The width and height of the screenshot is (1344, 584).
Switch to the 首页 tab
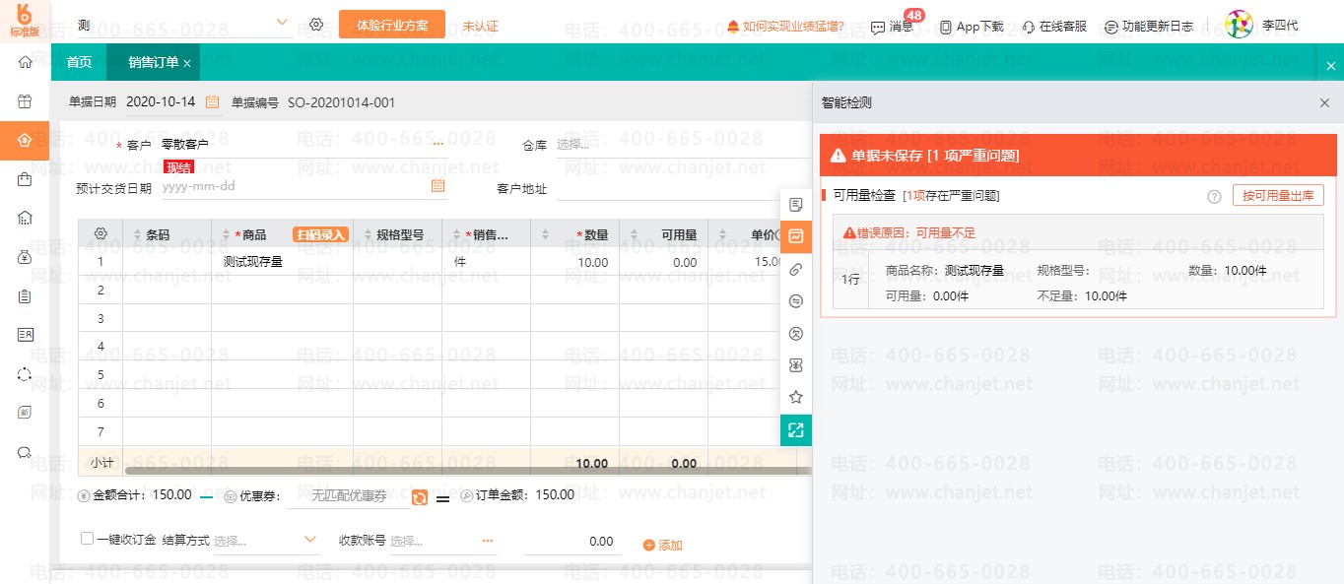[x=79, y=62]
